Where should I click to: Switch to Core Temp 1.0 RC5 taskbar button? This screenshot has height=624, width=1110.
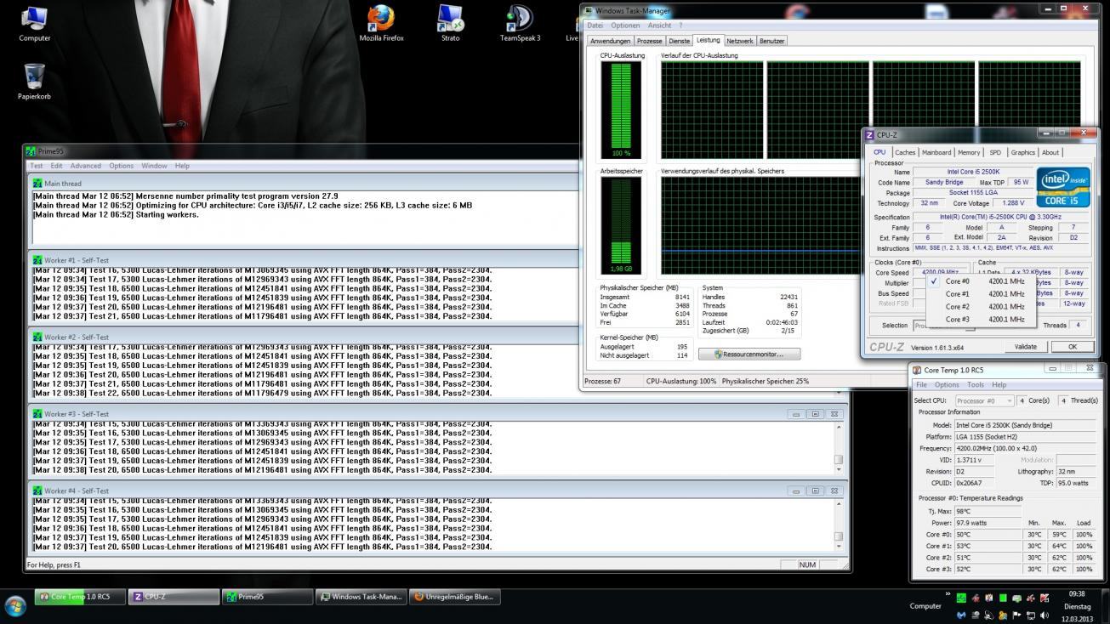pyautogui.click(x=80, y=597)
